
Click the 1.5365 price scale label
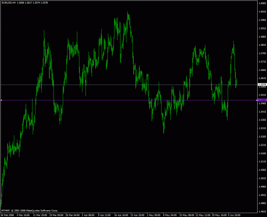point(262,120)
